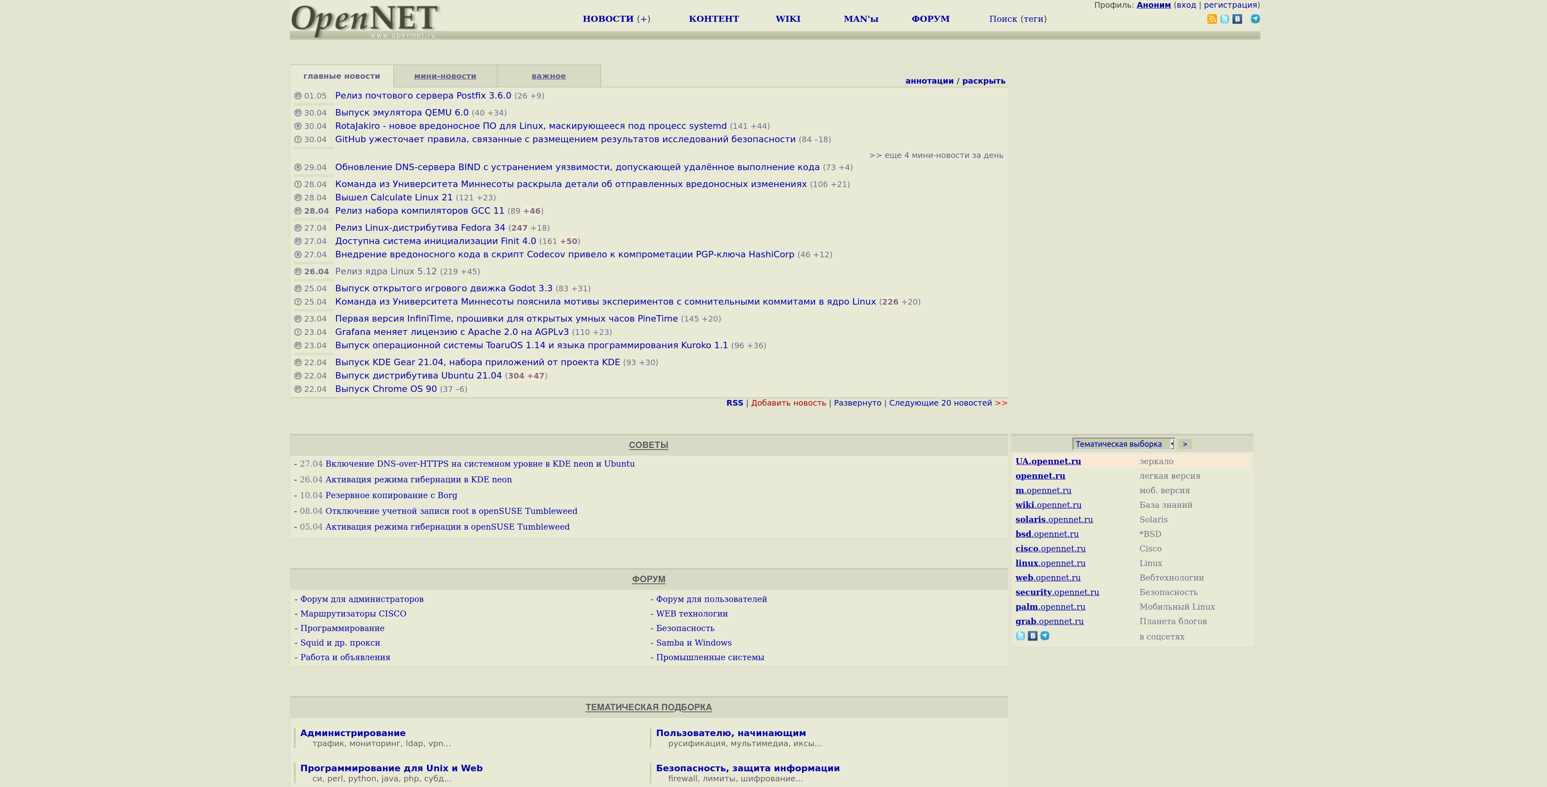Open the 'Аноним' profile link

[1154, 5]
